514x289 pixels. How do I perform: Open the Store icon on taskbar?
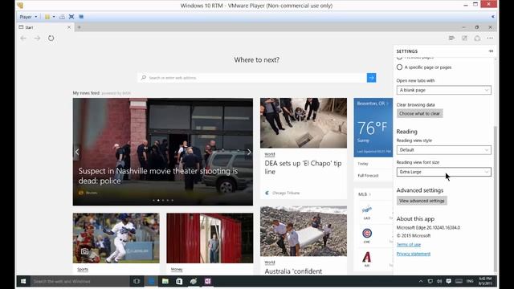pyautogui.click(x=179, y=281)
